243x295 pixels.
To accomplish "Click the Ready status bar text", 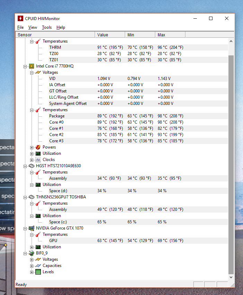I will pos(21,285).
